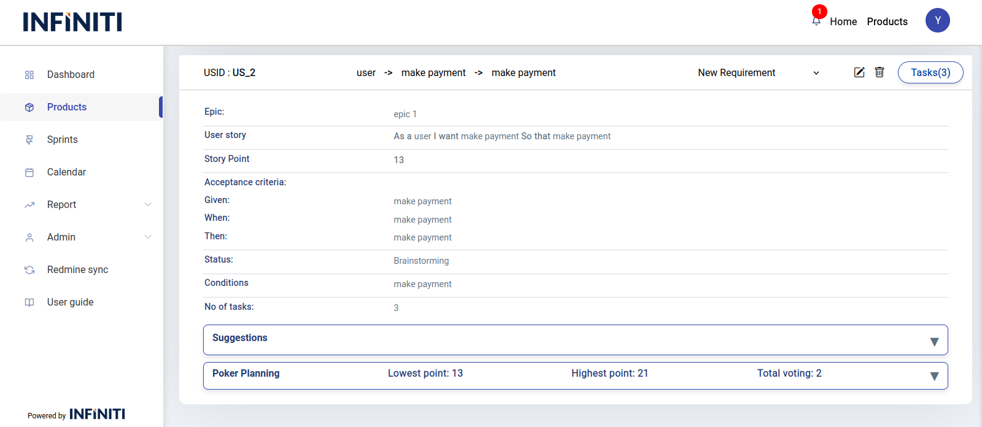Open Products in top navigation
This screenshot has width=982, height=427.
887,21
